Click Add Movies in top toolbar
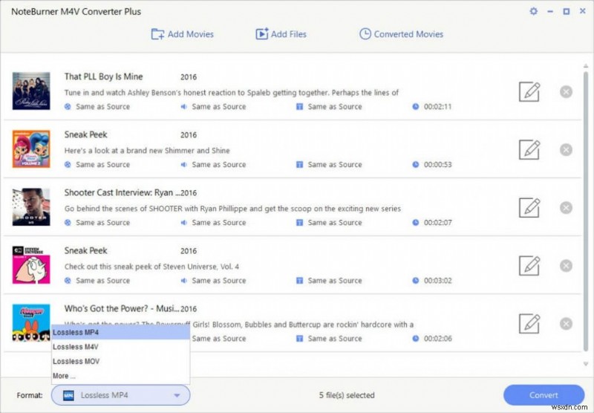594x413 pixels. click(x=183, y=34)
